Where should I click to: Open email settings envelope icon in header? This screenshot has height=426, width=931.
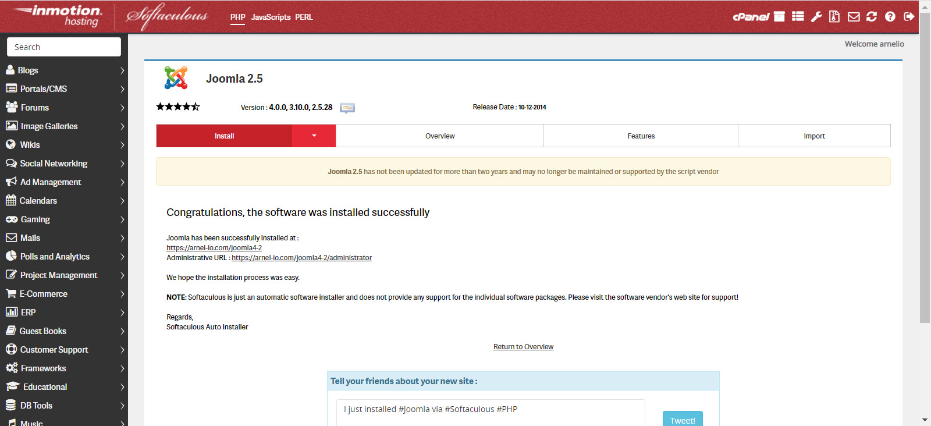pyautogui.click(x=854, y=16)
